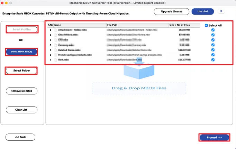This screenshot has height=149, width=236.
Task: Uncheck the checkbox for row 3
Action: pyautogui.click(x=213, y=40)
